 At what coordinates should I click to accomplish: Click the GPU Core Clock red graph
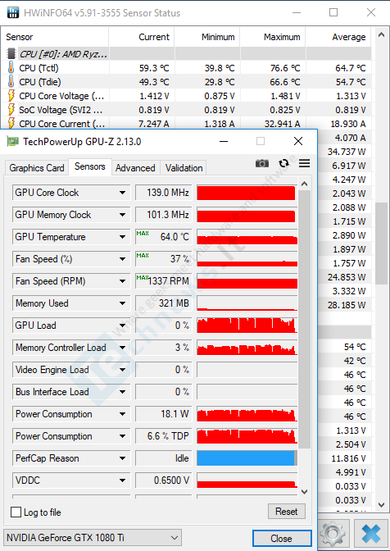tap(247, 193)
